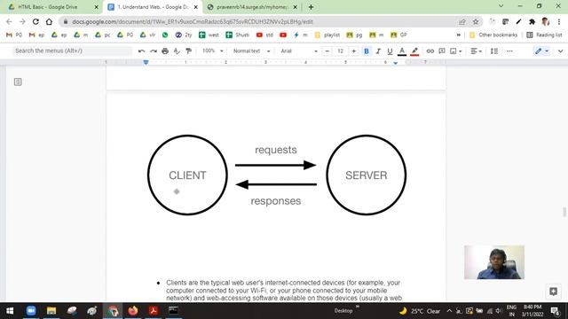Screen dimensions: 568x319
Task: Insert a link
Action: click(x=430, y=51)
